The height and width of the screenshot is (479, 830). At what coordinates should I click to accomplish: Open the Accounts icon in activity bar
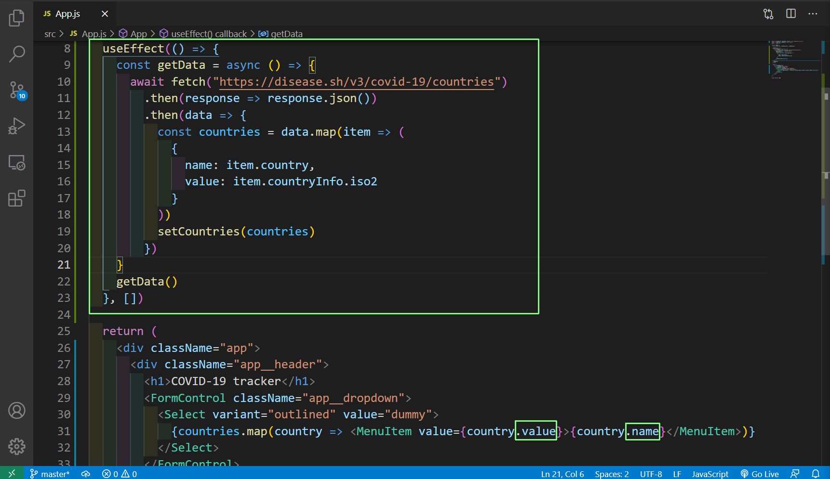point(16,411)
